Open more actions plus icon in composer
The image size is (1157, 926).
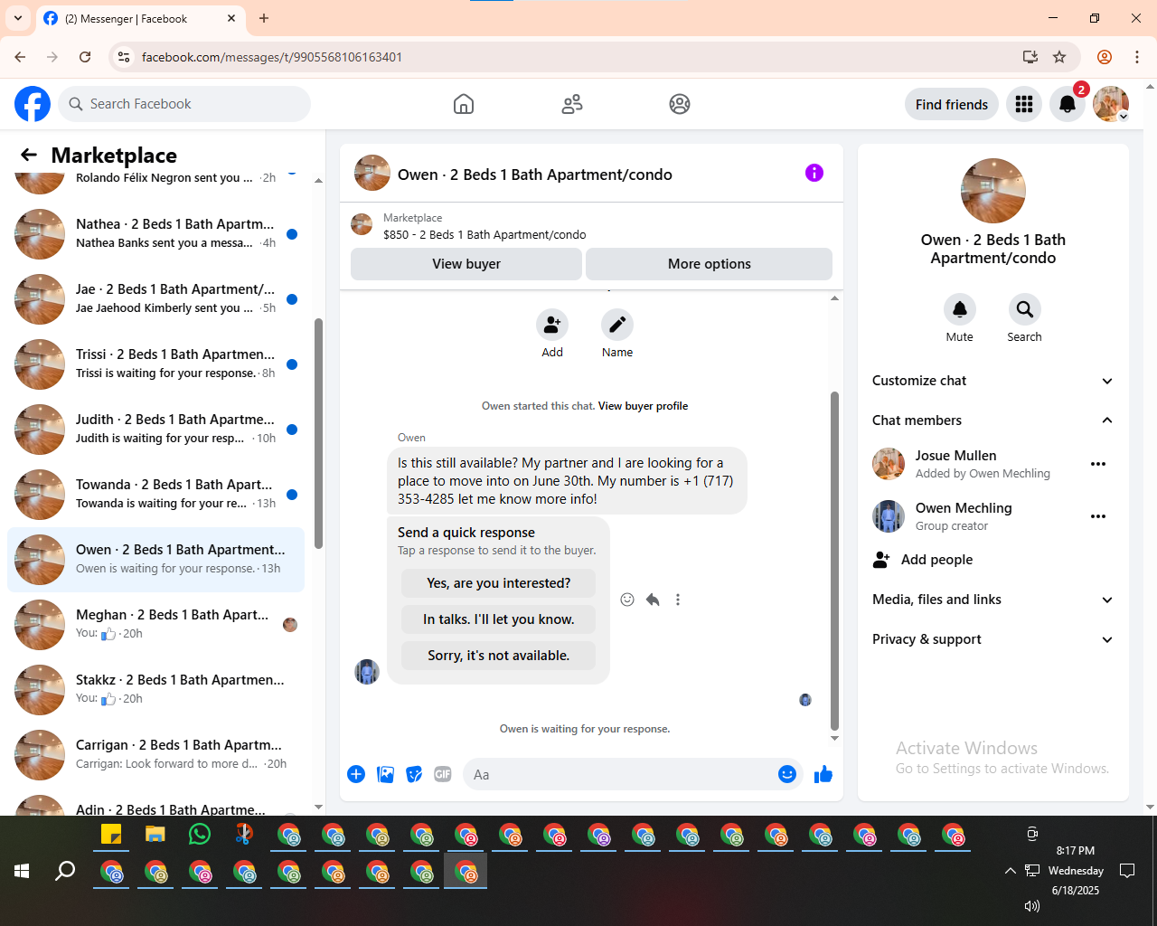pos(356,774)
